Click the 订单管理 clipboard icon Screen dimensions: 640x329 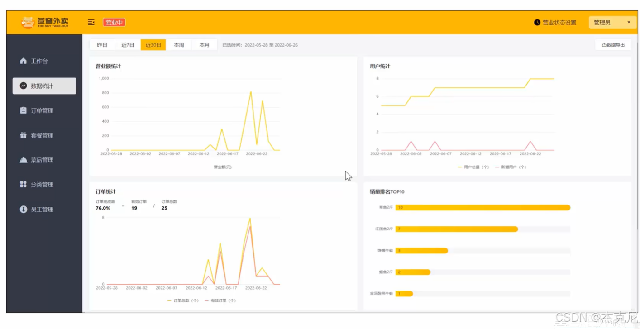(23, 110)
